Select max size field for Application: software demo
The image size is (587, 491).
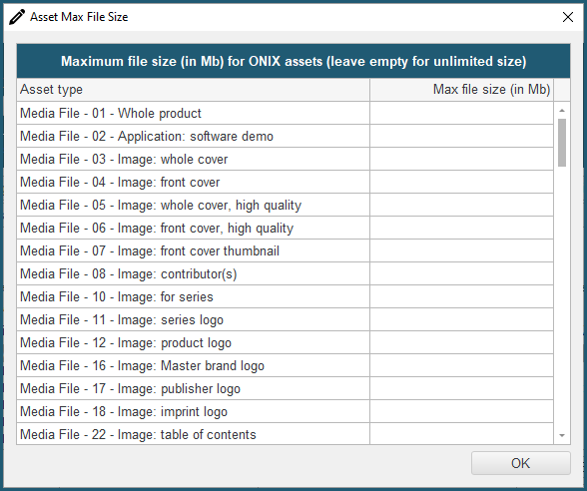click(x=461, y=136)
